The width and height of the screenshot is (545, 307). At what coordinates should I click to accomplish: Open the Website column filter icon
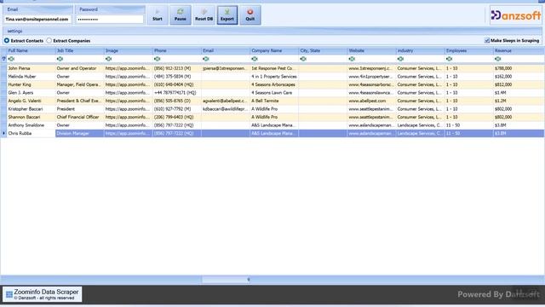click(352, 59)
